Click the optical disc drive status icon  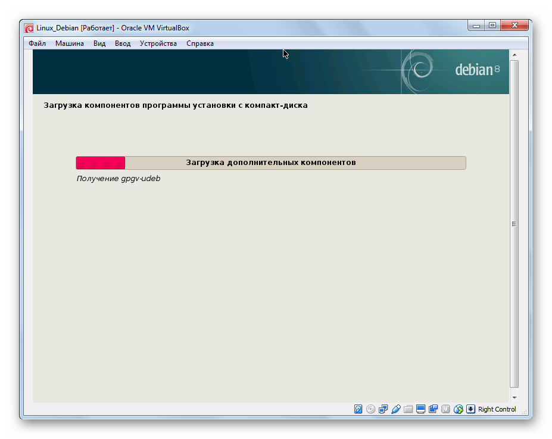point(370,409)
